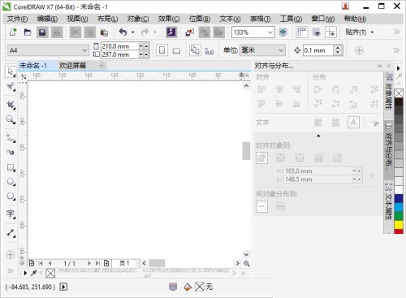Click the Open folder icon
Viewport: 406px width, 298px height.
point(28,32)
